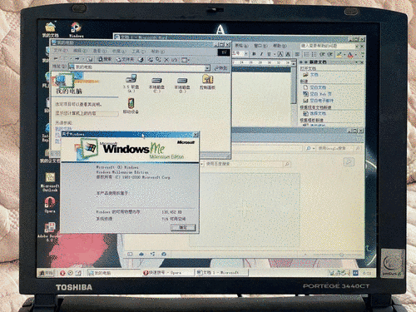Click the Delete (X) icon in the Explorer toolbar
Screen dimensions: 416x312
pos(166,60)
